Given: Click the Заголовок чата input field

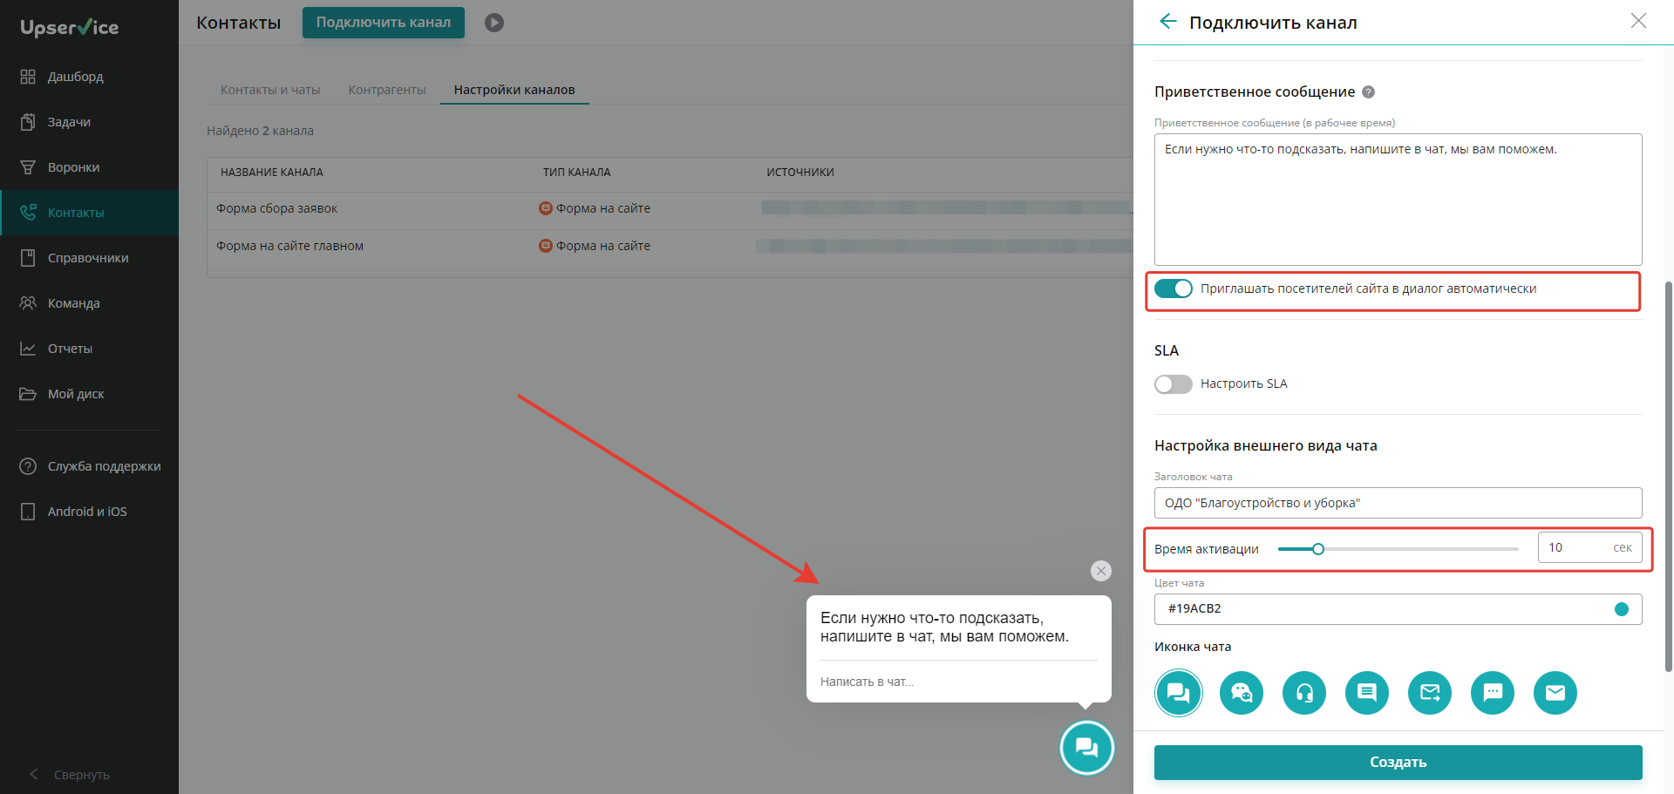Looking at the screenshot, I should (1398, 503).
